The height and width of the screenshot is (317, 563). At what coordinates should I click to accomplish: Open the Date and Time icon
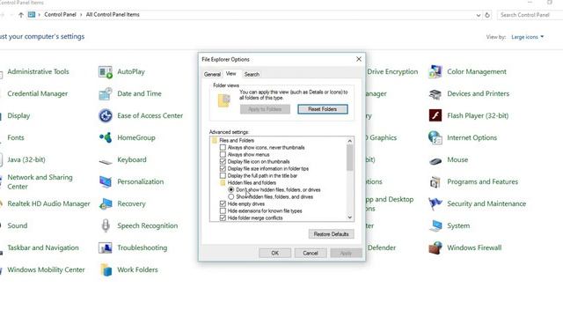tap(106, 94)
